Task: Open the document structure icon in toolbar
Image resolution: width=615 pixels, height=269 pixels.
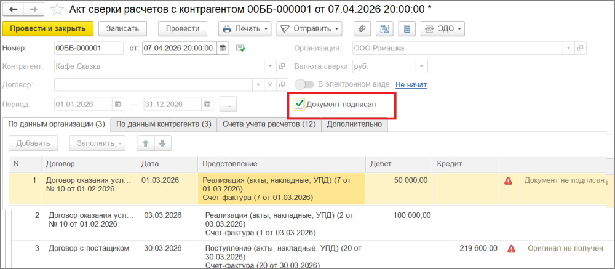Action: click(384, 29)
